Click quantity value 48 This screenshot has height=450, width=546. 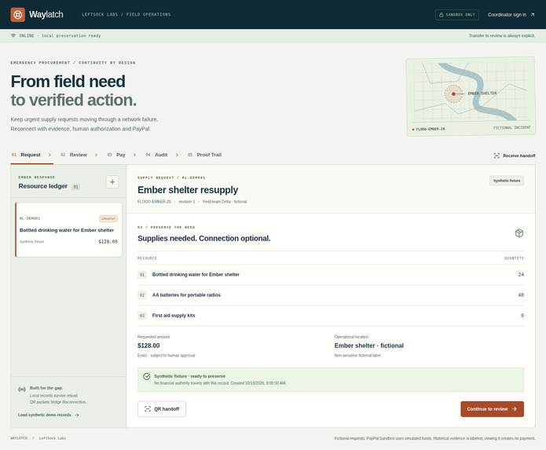[x=521, y=295]
